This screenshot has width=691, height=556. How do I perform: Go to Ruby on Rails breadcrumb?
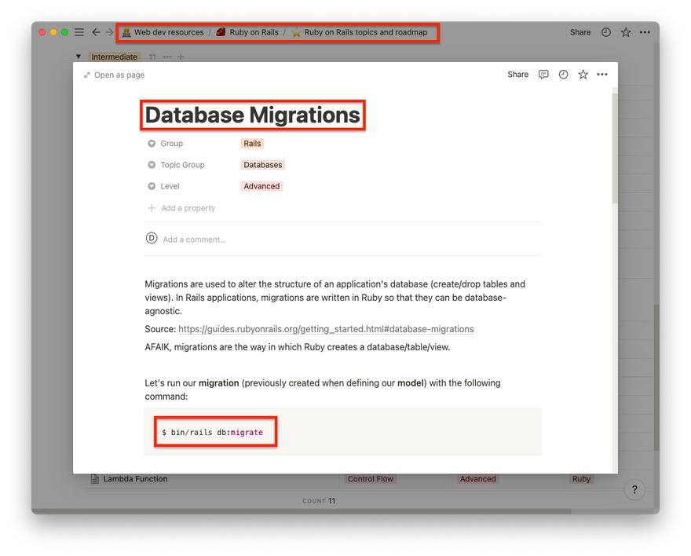coord(254,32)
